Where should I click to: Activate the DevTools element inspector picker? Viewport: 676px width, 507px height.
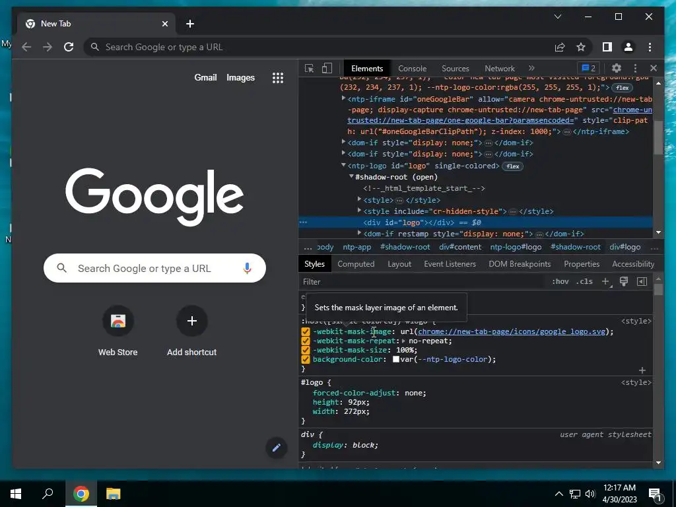click(x=309, y=68)
